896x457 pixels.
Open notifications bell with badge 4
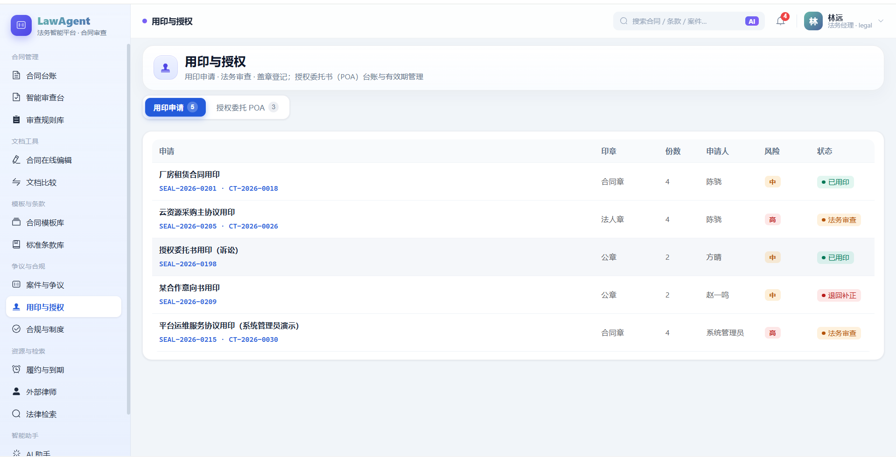point(781,21)
